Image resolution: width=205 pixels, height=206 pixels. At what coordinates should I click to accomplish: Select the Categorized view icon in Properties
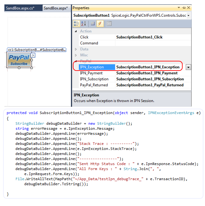76,24
